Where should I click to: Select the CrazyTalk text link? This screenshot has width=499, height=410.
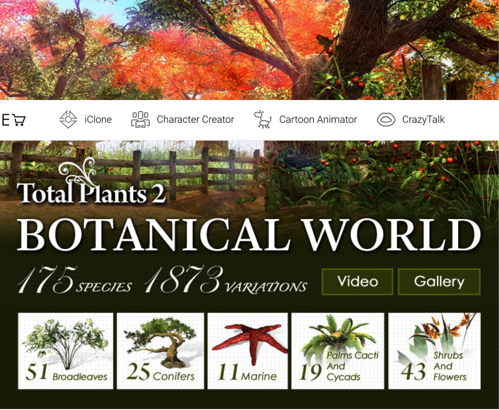click(423, 120)
